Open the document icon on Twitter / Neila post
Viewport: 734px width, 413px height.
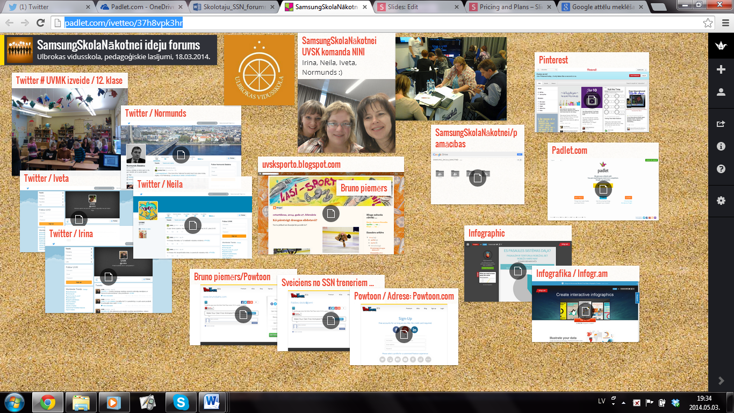point(192,225)
